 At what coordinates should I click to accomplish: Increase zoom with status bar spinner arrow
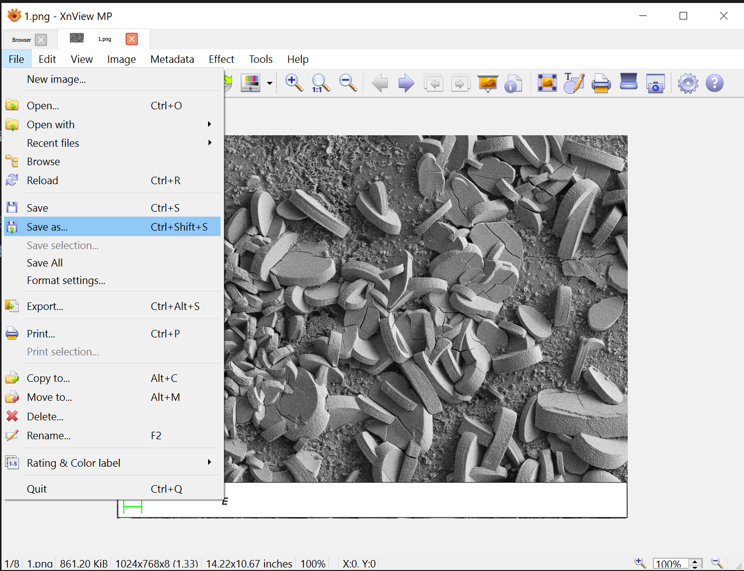coord(695,562)
